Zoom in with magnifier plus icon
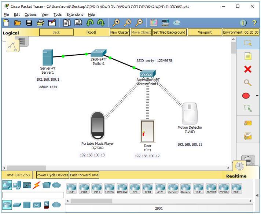This screenshot has width=261, height=214. pos(116,23)
